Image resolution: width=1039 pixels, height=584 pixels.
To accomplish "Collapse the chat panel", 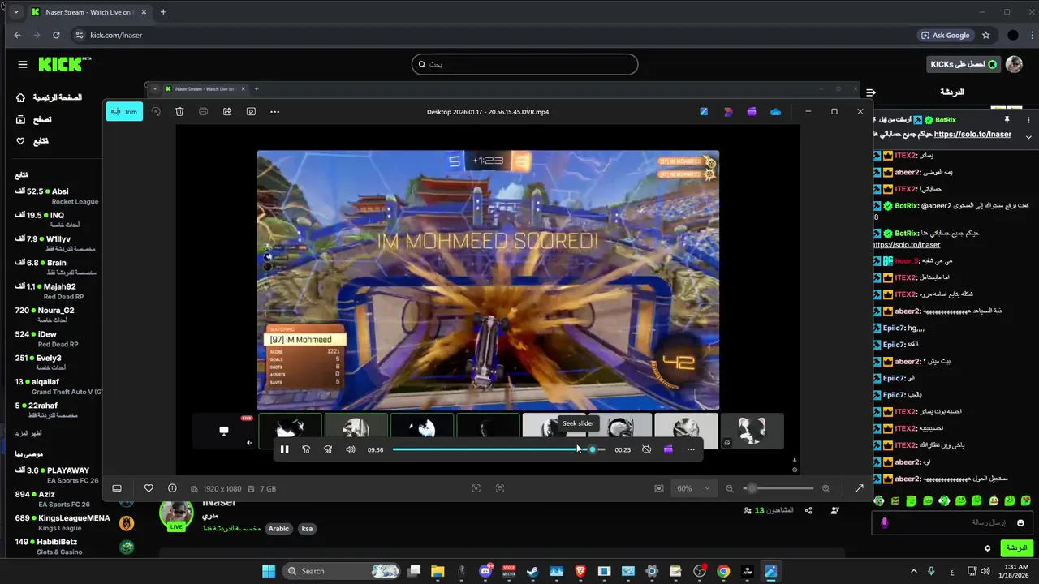I will pyautogui.click(x=870, y=92).
